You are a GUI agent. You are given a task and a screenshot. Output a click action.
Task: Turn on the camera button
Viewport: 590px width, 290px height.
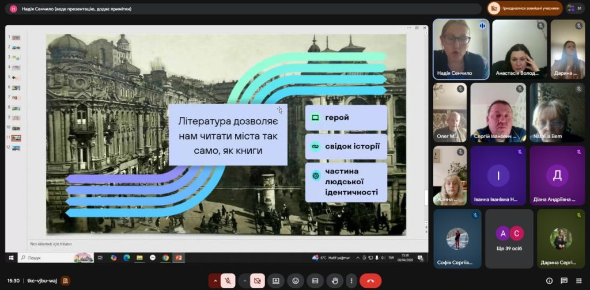[x=258, y=281]
